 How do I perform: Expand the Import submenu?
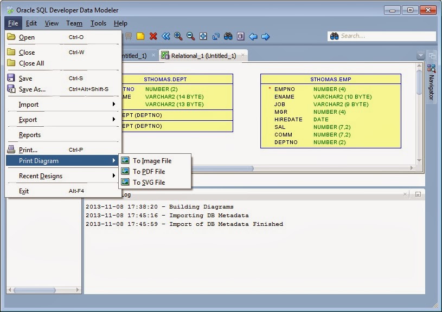pyautogui.click(x=63, y=104)
